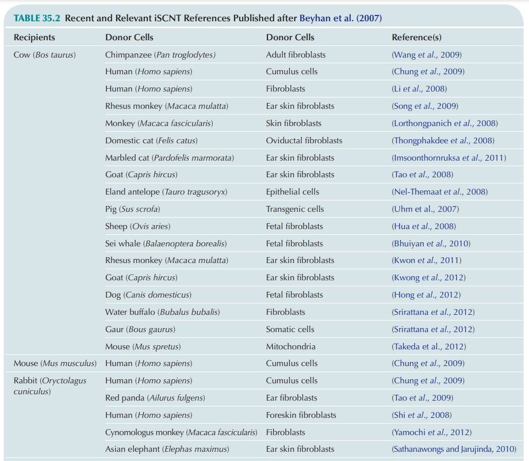Select 'Domestic cat (Felis catus)' text

pyautogui.click(x=151, y=140)
